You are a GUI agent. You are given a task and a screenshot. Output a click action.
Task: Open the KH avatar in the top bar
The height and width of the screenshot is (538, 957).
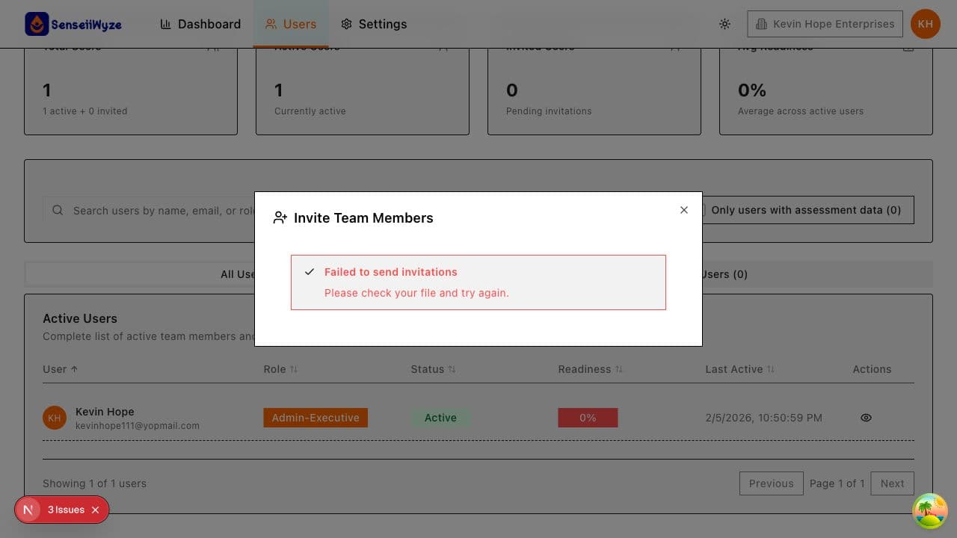point(925,23)
